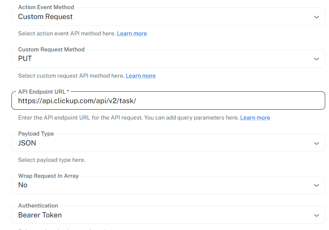Click the chevron in Wrap Request In Array

tap(316, 185)
